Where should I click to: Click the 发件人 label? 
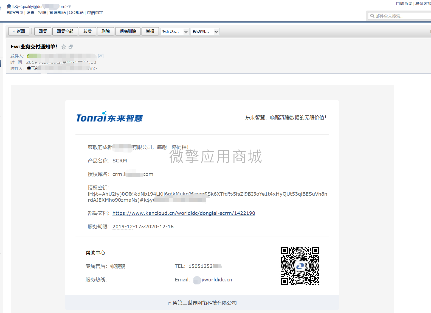[18, 56]
